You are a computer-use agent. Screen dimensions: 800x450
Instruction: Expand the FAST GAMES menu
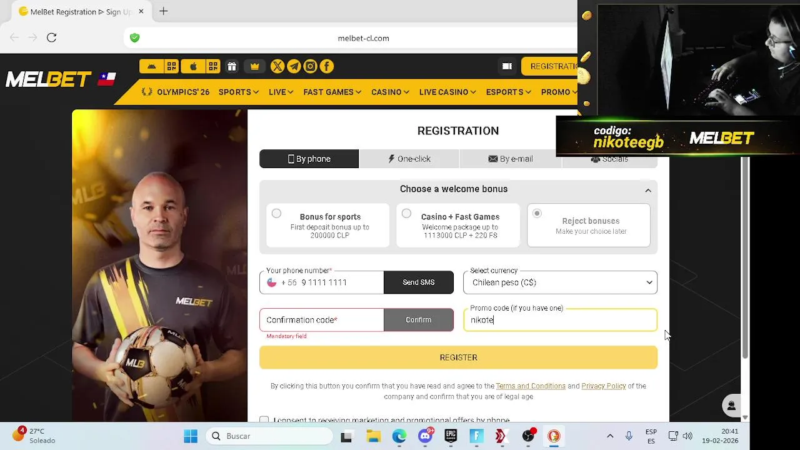click(332, 92)
